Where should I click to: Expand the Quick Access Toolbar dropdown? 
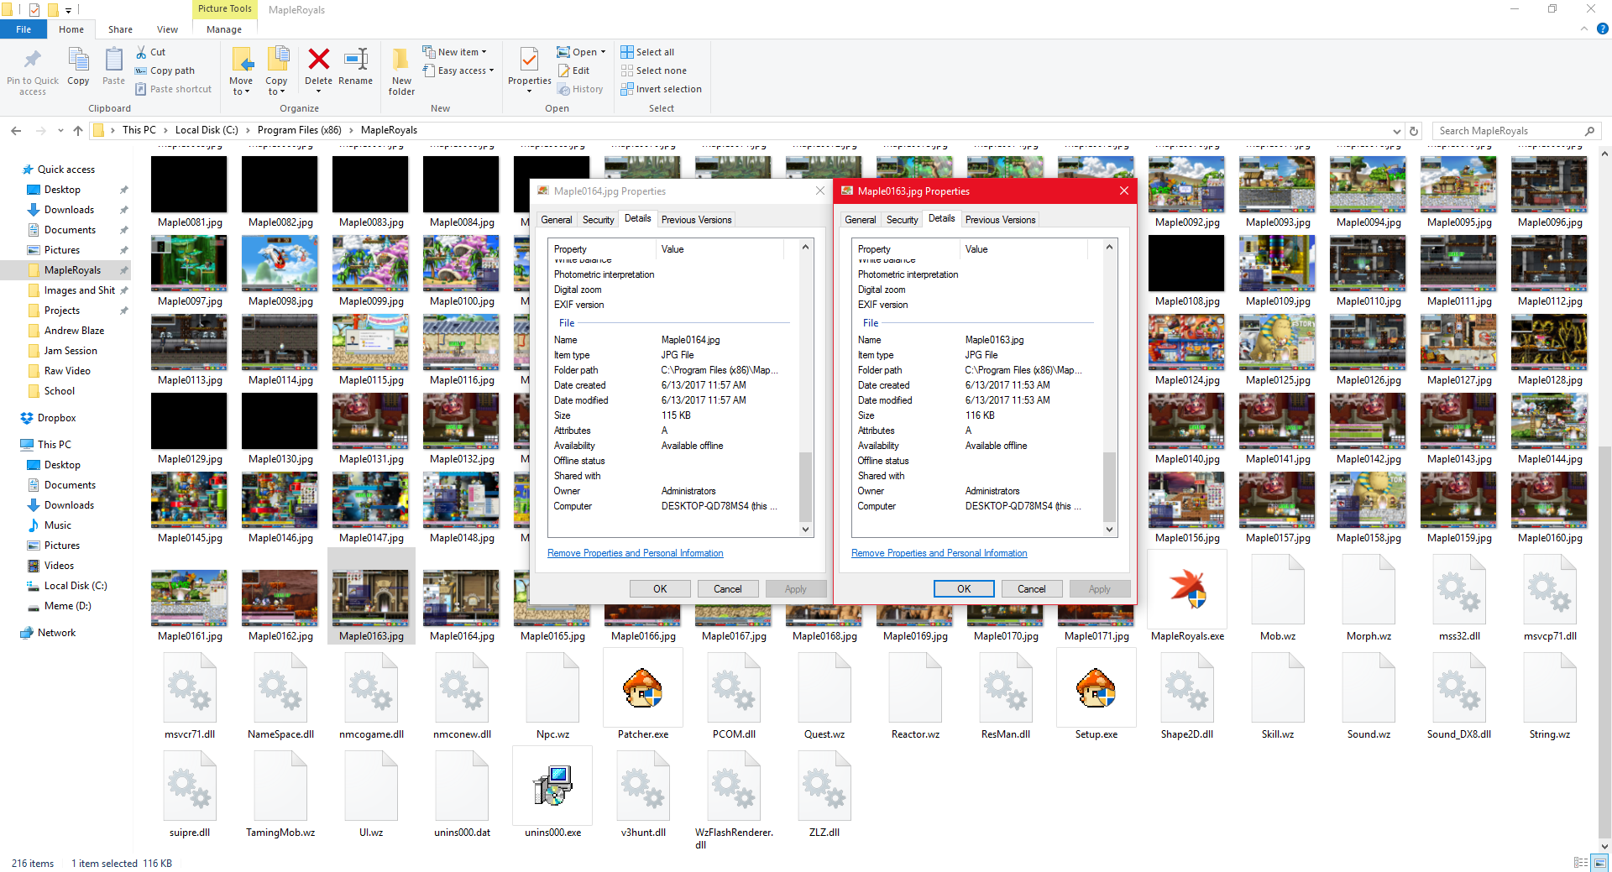(69, 10)
